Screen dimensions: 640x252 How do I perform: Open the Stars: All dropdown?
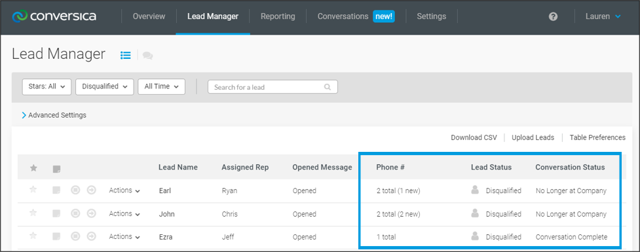47,86
